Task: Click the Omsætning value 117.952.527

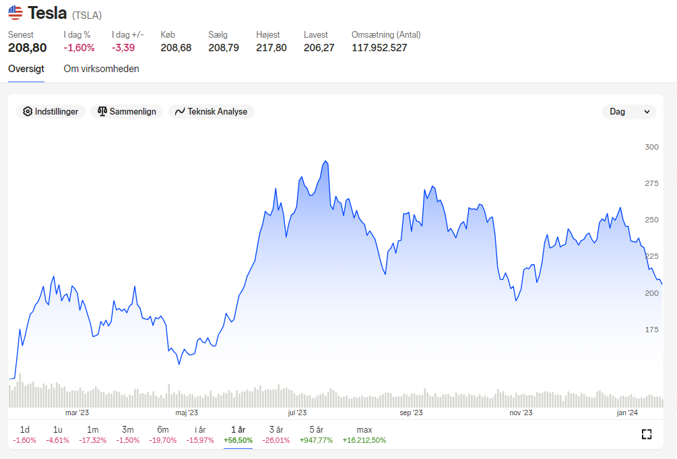Action: click(x=379, y=48)
